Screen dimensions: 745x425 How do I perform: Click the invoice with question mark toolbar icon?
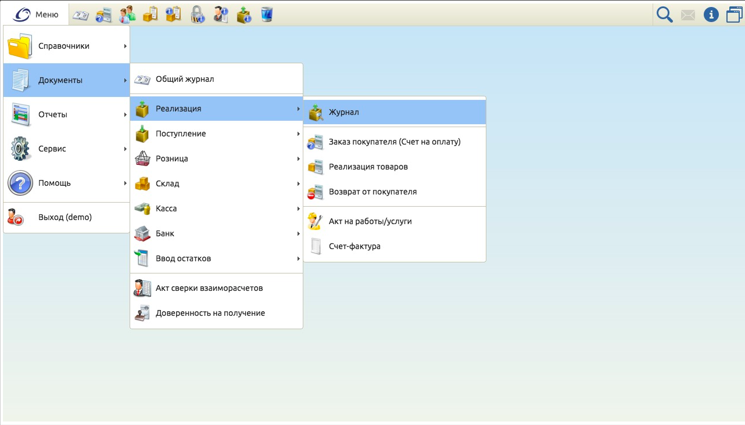pos(104,15)
